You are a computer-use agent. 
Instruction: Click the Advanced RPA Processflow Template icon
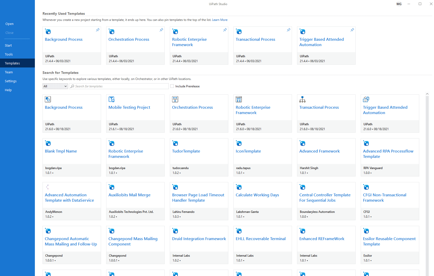click(x=366, y=143)
